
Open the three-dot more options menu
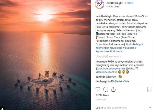pyautogui.click(x=149, y=108)
